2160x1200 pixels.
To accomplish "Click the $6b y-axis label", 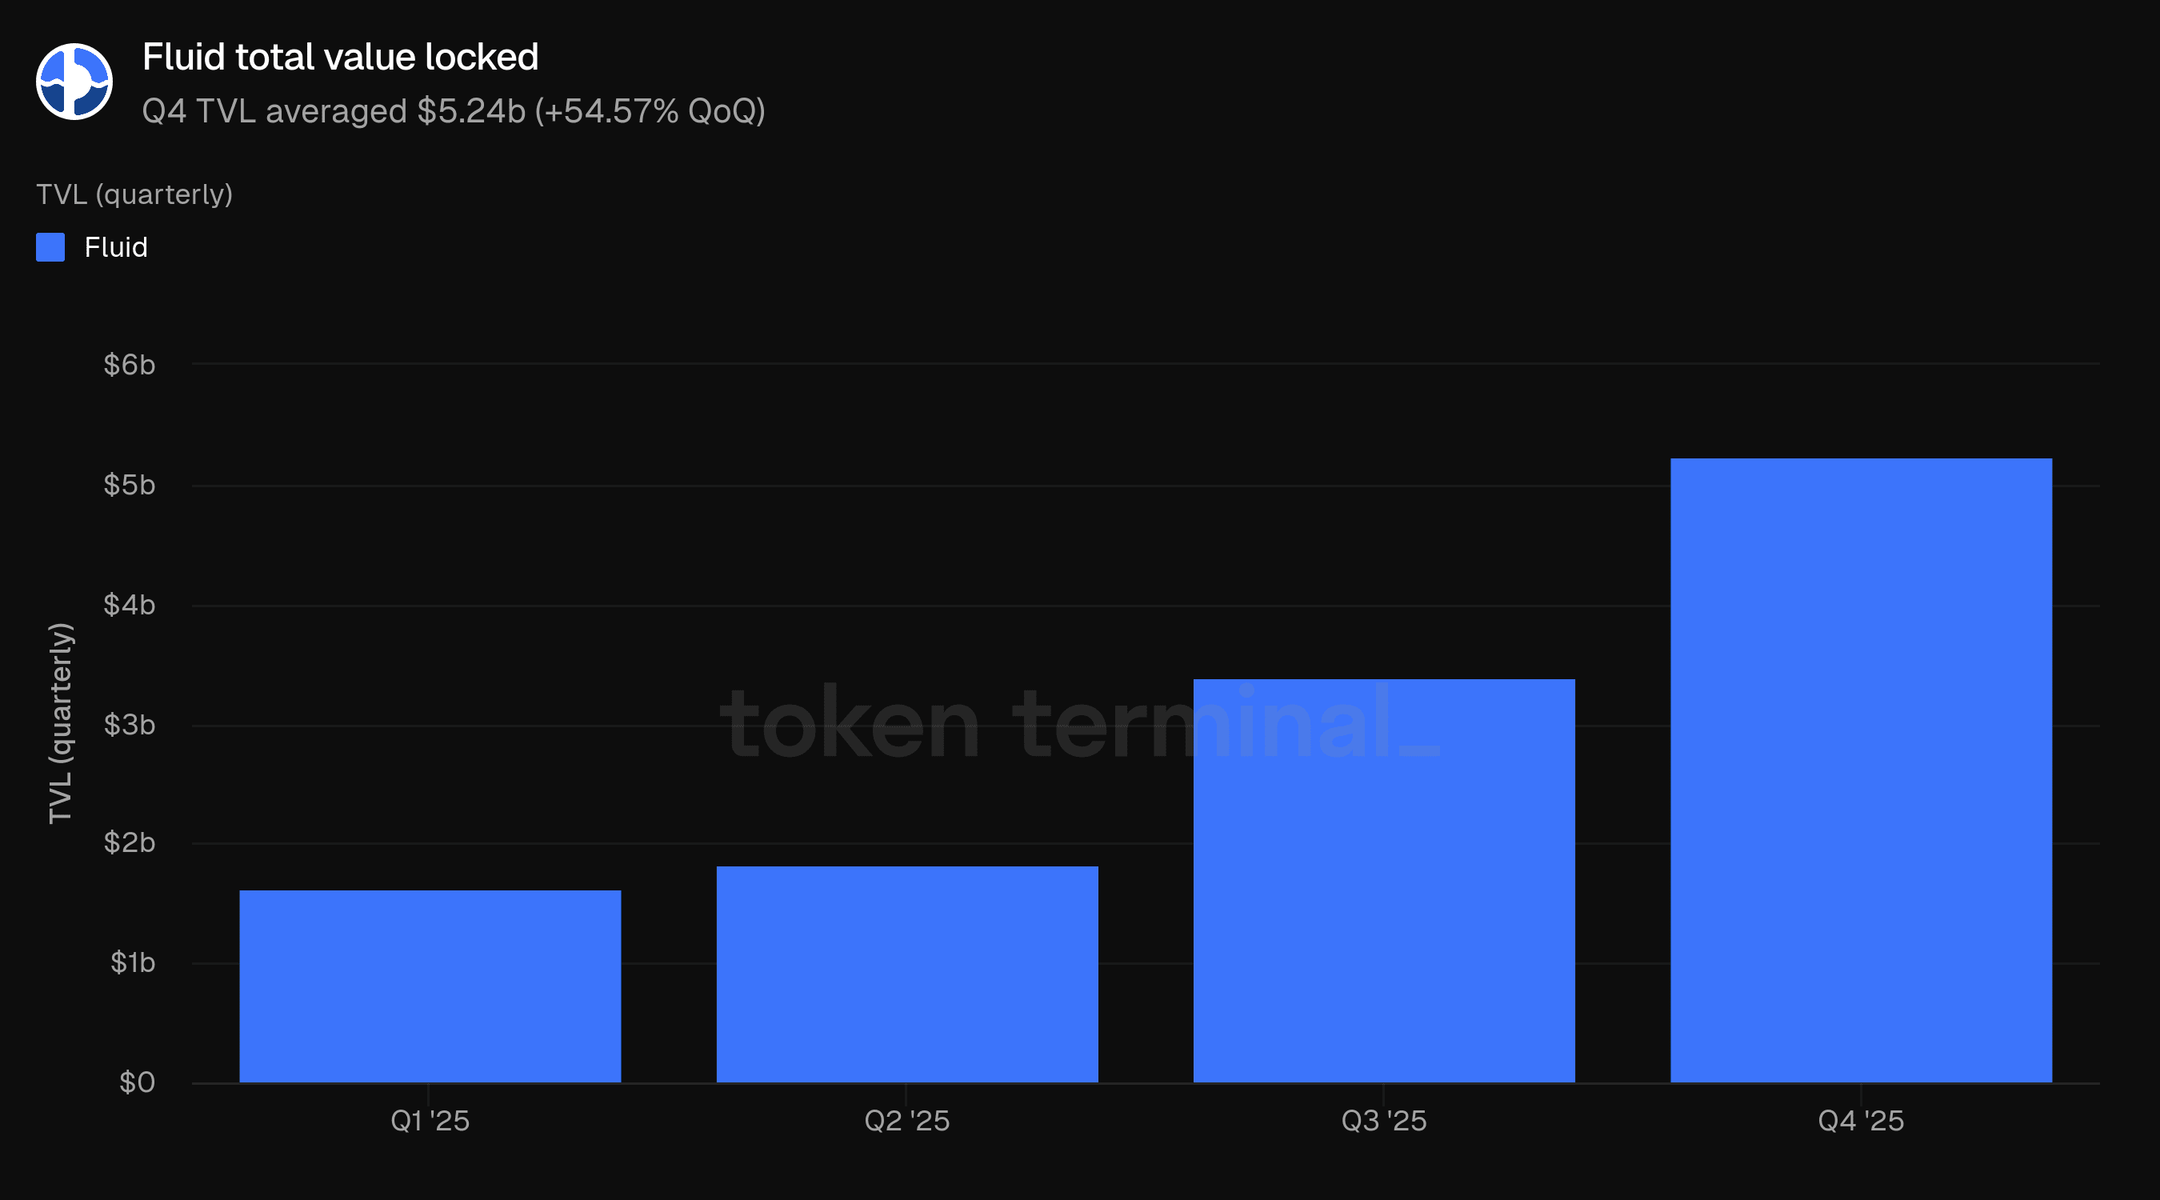I will click(x=129, y=365).
